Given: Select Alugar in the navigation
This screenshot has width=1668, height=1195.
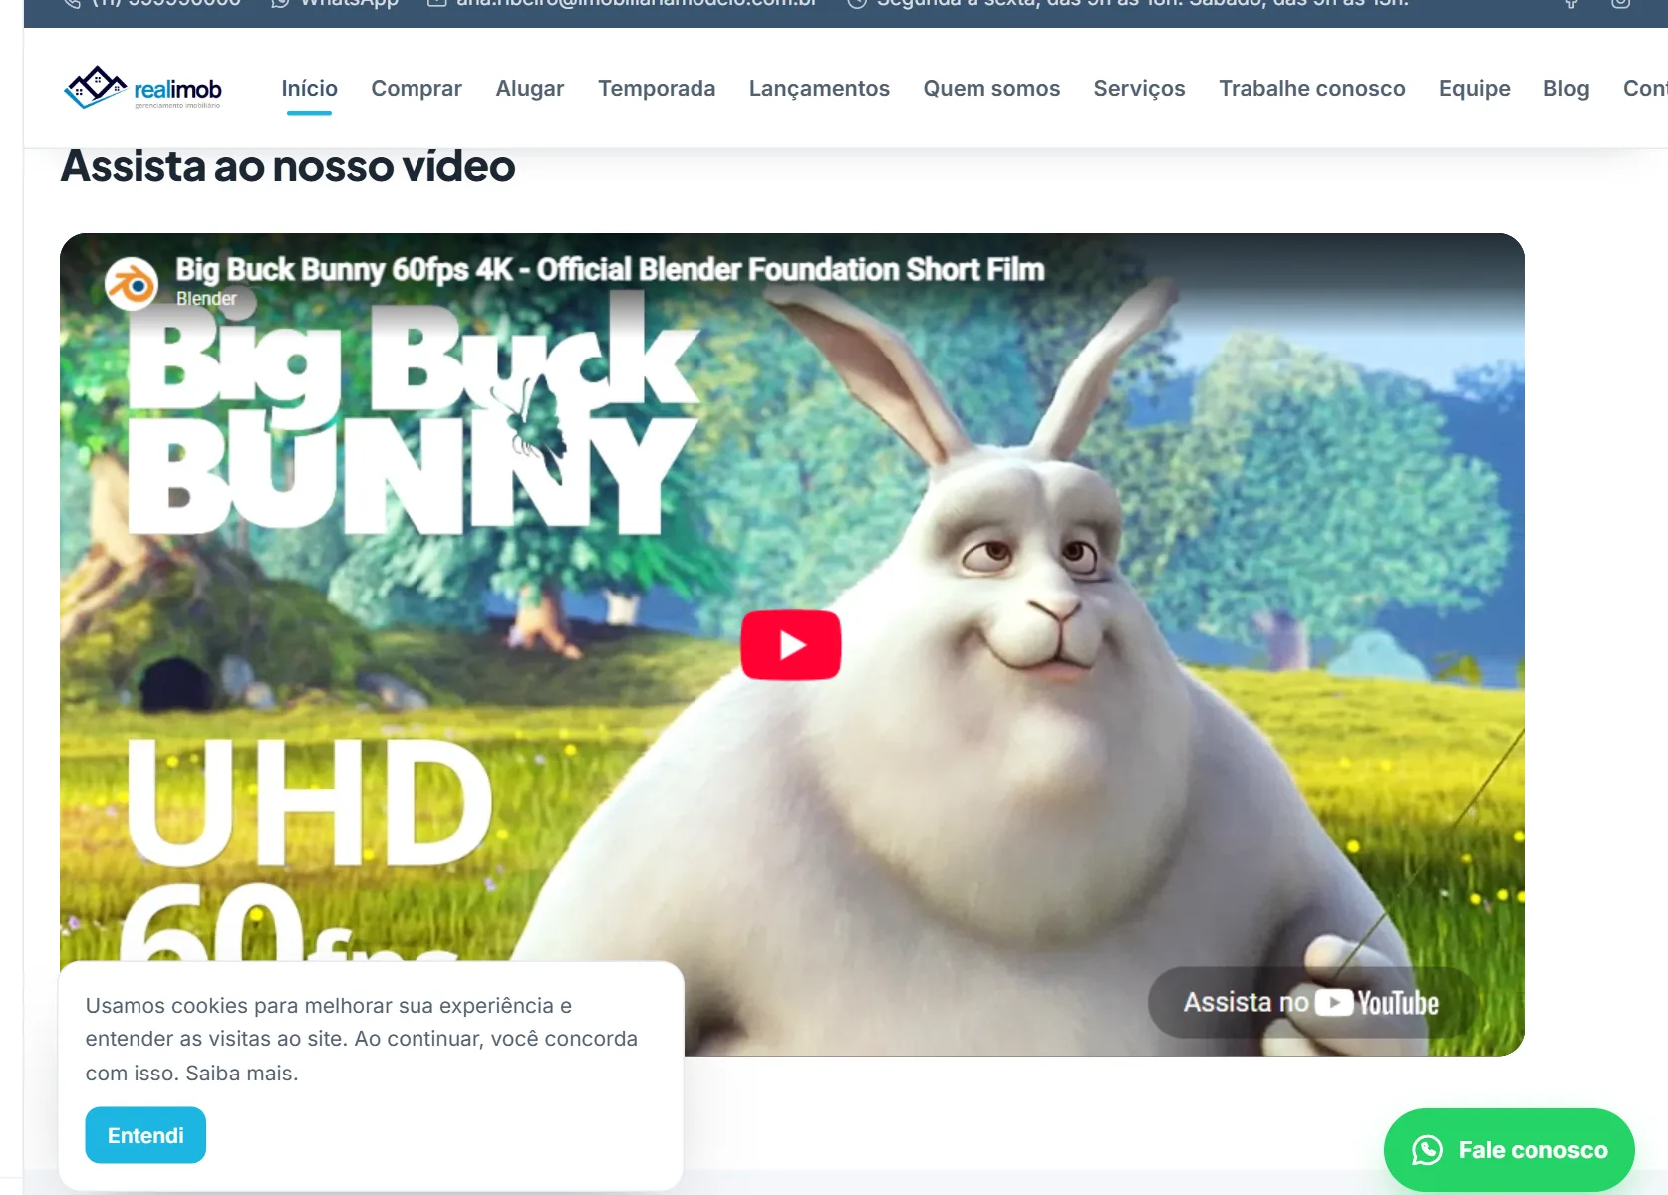Looking at the screenshot, I should [x=530, y=88].
